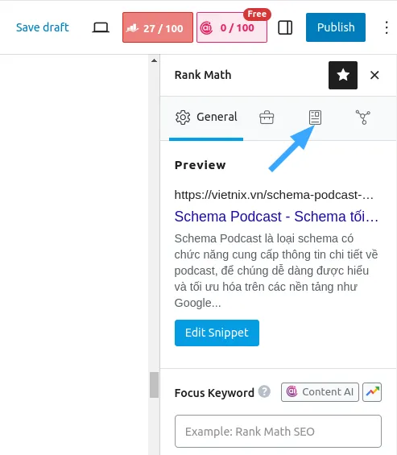Open the Social tab icon
Image resolution: width=397 pixels, height=455 pixels.
point(362,118)
